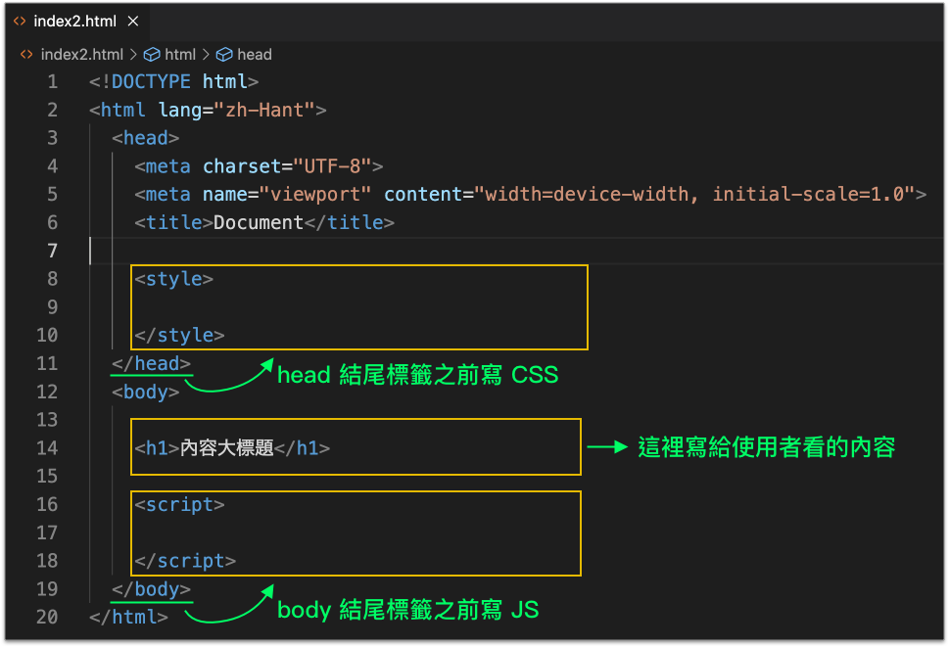Screen dimensions: 949x647
Task: Click the closing head tag on line 11
Action: click(x=152, y=363)
